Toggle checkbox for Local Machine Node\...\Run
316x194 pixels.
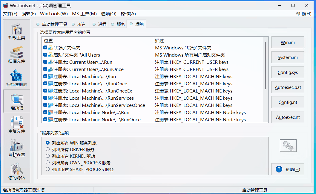tap(45, 112)
